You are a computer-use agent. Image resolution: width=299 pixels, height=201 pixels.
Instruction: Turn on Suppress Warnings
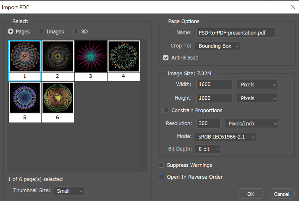tap(161, 165)
